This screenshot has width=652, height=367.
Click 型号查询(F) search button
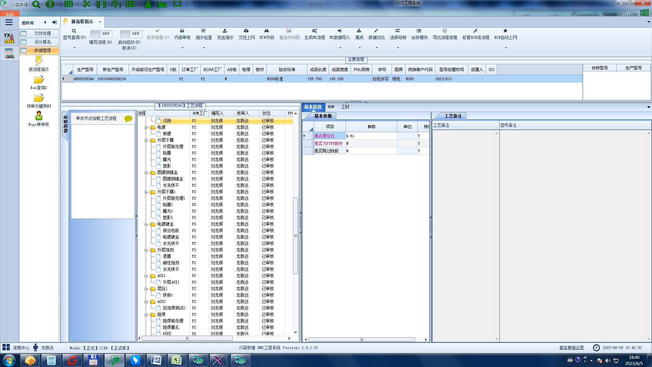(74, 34)
